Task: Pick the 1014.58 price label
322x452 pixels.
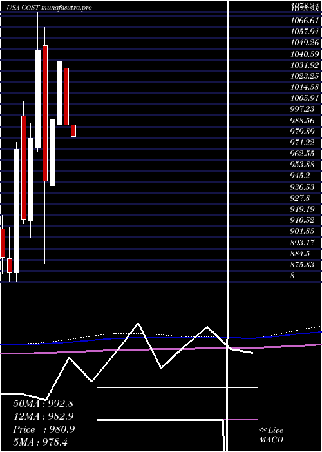Action: point(305,87)
